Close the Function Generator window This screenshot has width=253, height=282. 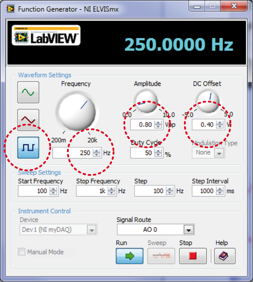click(234, 6)
